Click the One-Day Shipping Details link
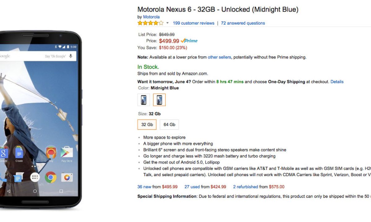 tap(337, 82)
